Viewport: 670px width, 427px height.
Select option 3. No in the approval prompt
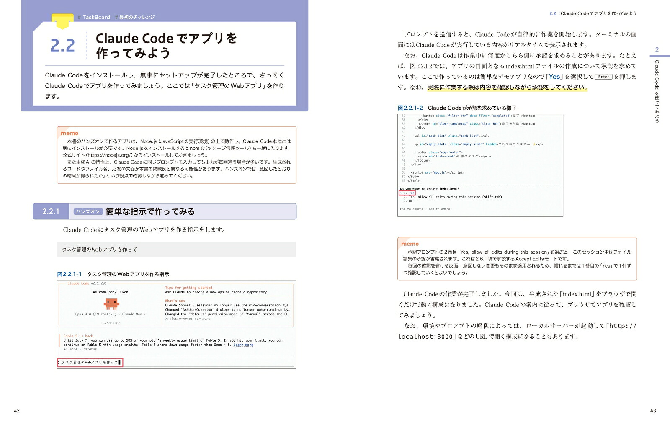tap(408, 201)
